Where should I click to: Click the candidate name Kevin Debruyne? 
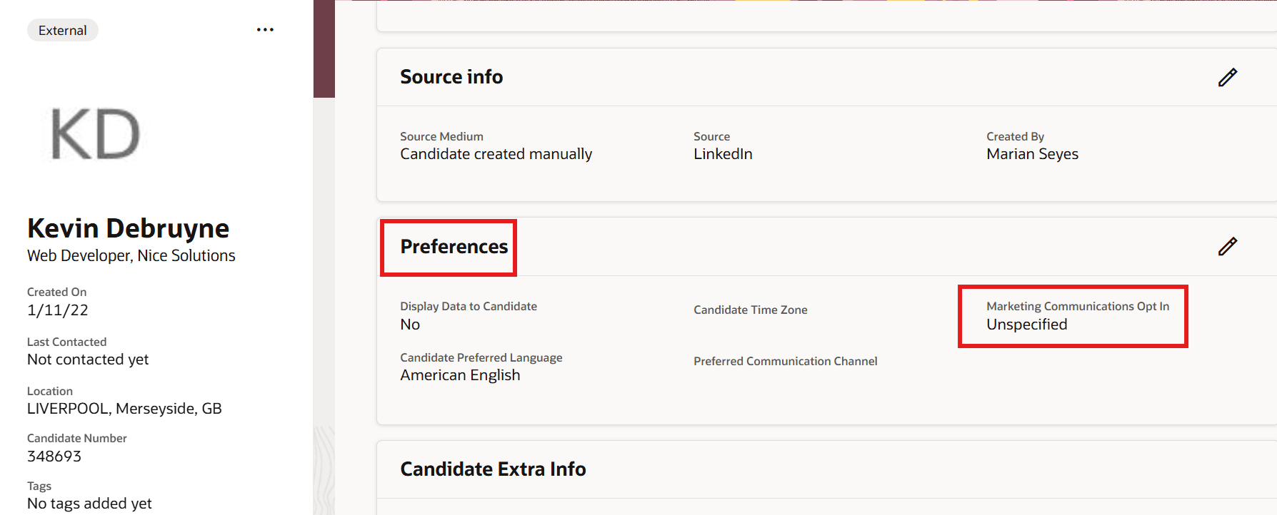[x=127, y=228]
